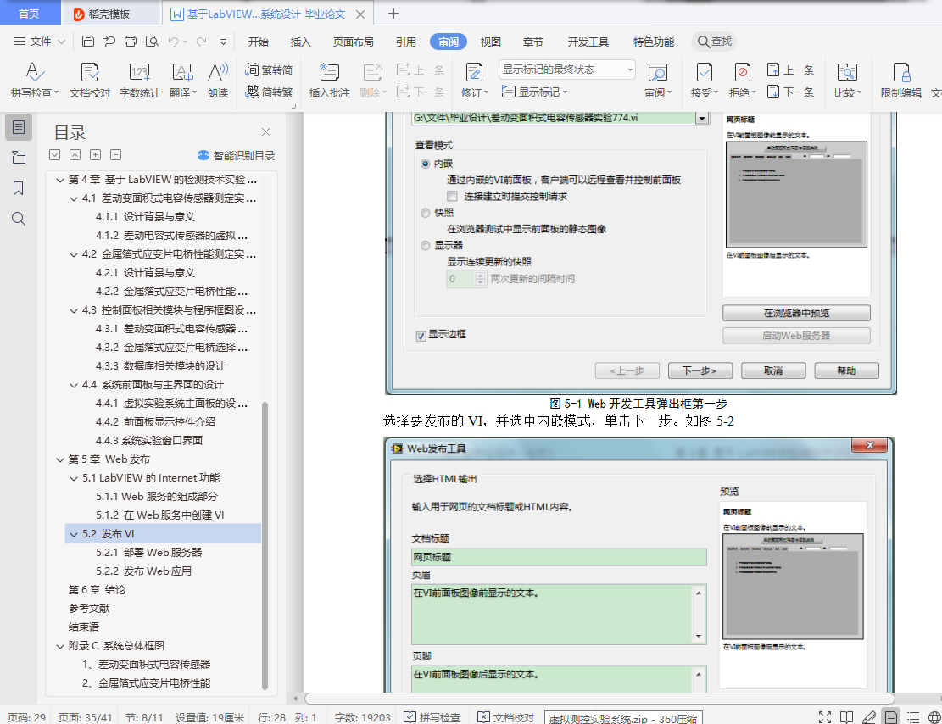The image size is (942, 724).
Task: Click the print icon in quick access toolbar
Action: tap(131, 42)
